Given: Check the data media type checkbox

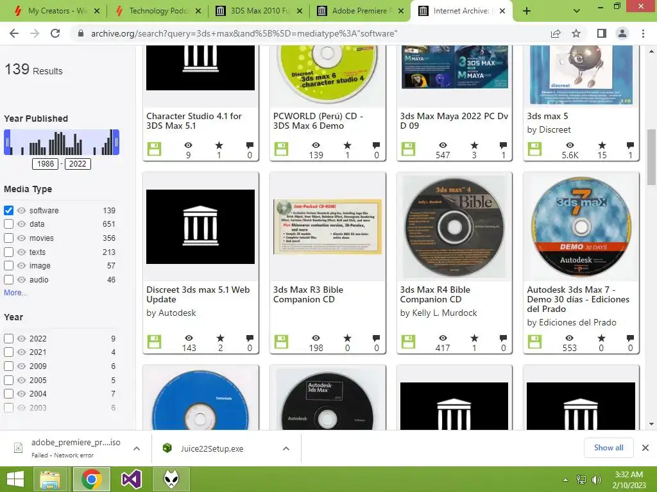Looking at the screenshot, I should pyautogui.click(x=9, y=224).
